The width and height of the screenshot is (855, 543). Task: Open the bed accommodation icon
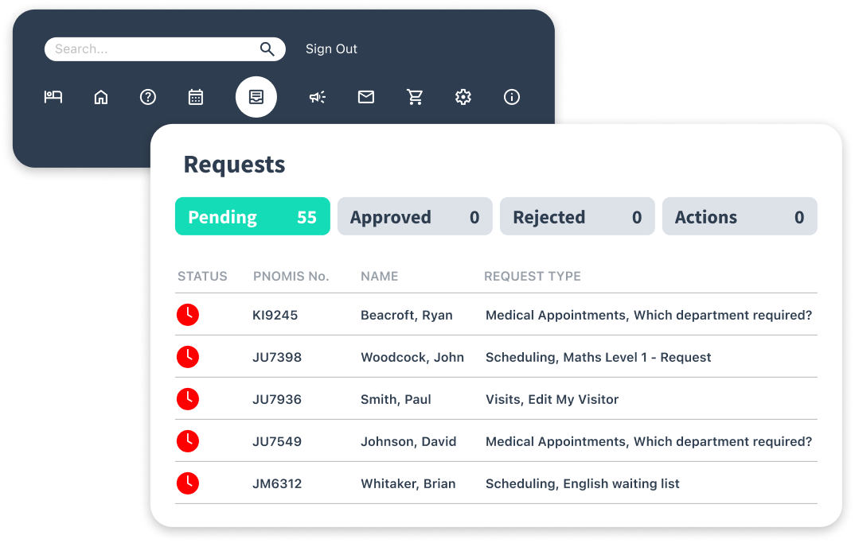(53, 97)
